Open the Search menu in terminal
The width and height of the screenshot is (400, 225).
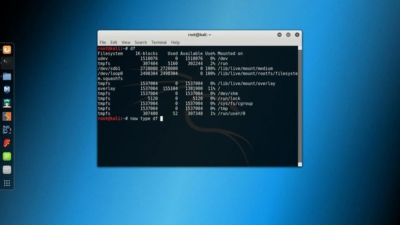pos(141,42)
